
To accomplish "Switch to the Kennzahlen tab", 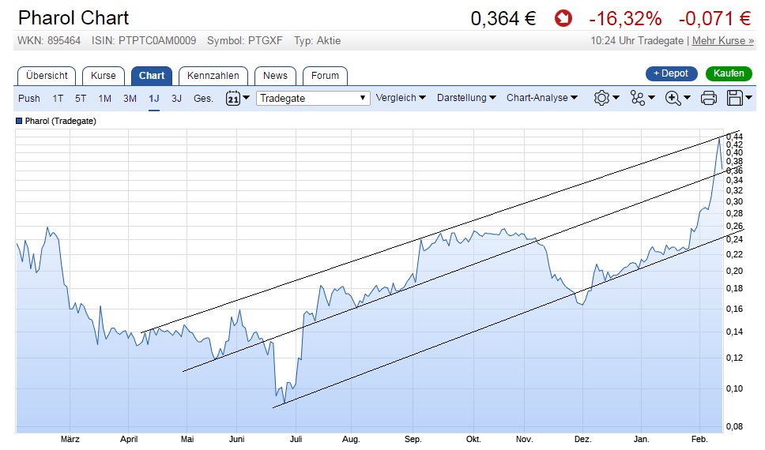I will [213, 76].
